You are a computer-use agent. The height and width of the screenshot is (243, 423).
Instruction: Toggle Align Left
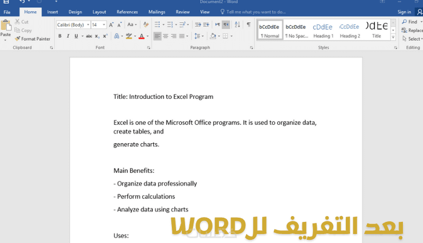tap(158, 36)
